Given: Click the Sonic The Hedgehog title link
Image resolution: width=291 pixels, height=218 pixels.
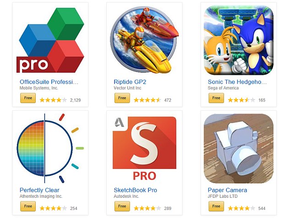Looking at the screenshot, I should [x=237, y=82].
